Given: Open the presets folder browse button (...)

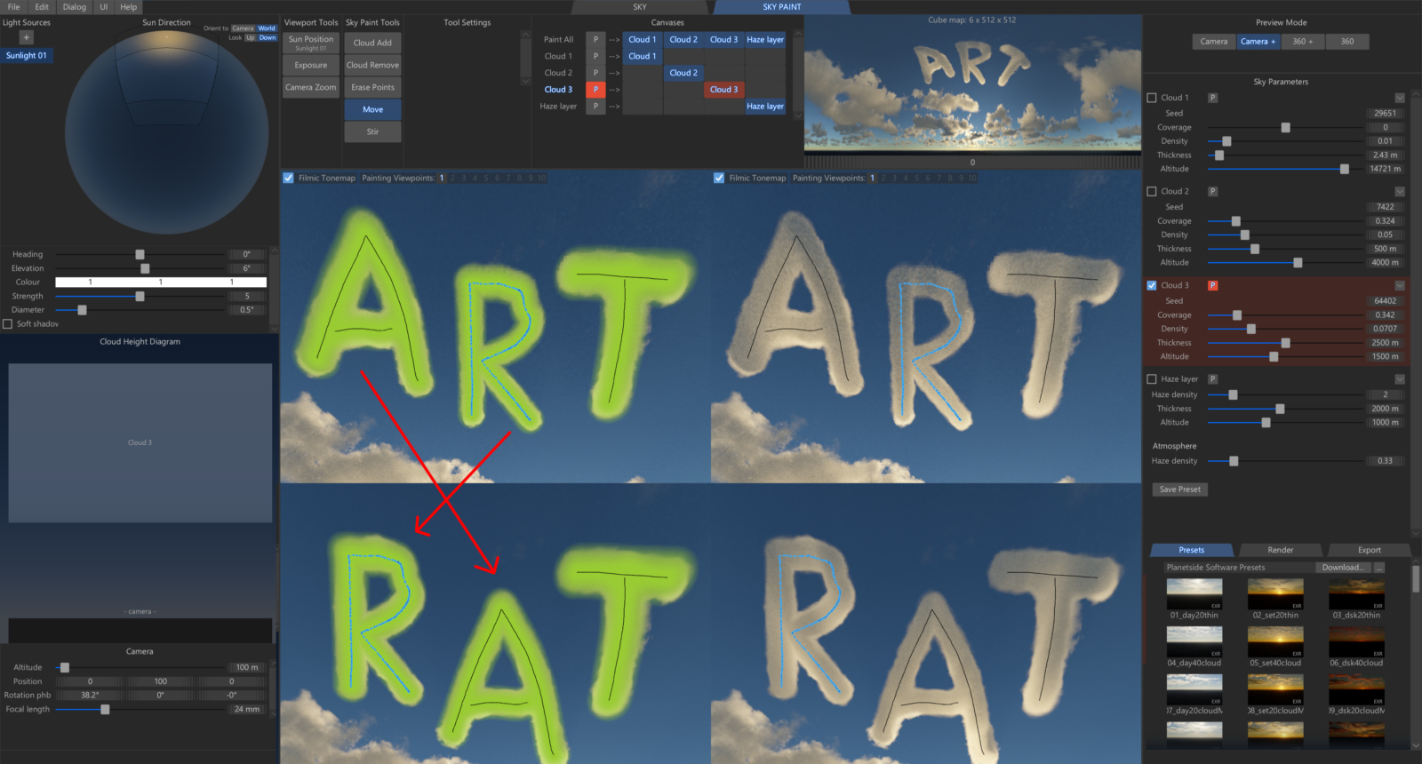Looking at the screenshot, I should coord(1379,568).
